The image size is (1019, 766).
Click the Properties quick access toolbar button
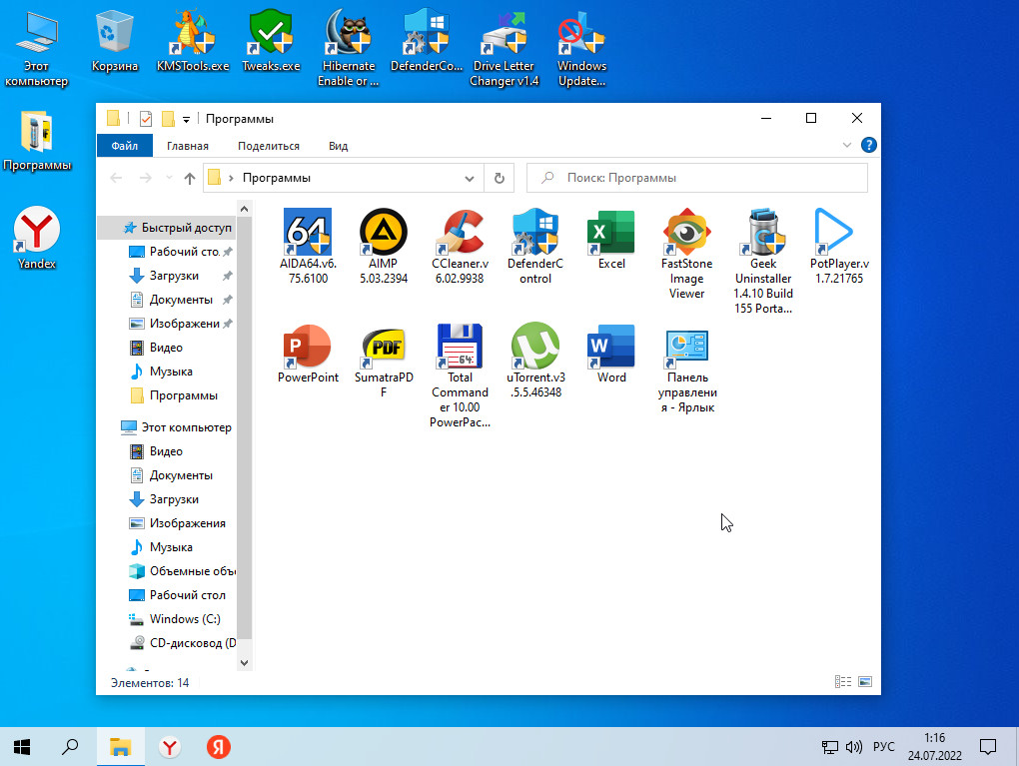[146, 119]
